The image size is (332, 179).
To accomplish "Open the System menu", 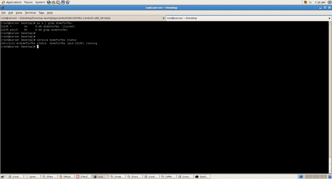I will pyautogui.click(x=40, y=2).
